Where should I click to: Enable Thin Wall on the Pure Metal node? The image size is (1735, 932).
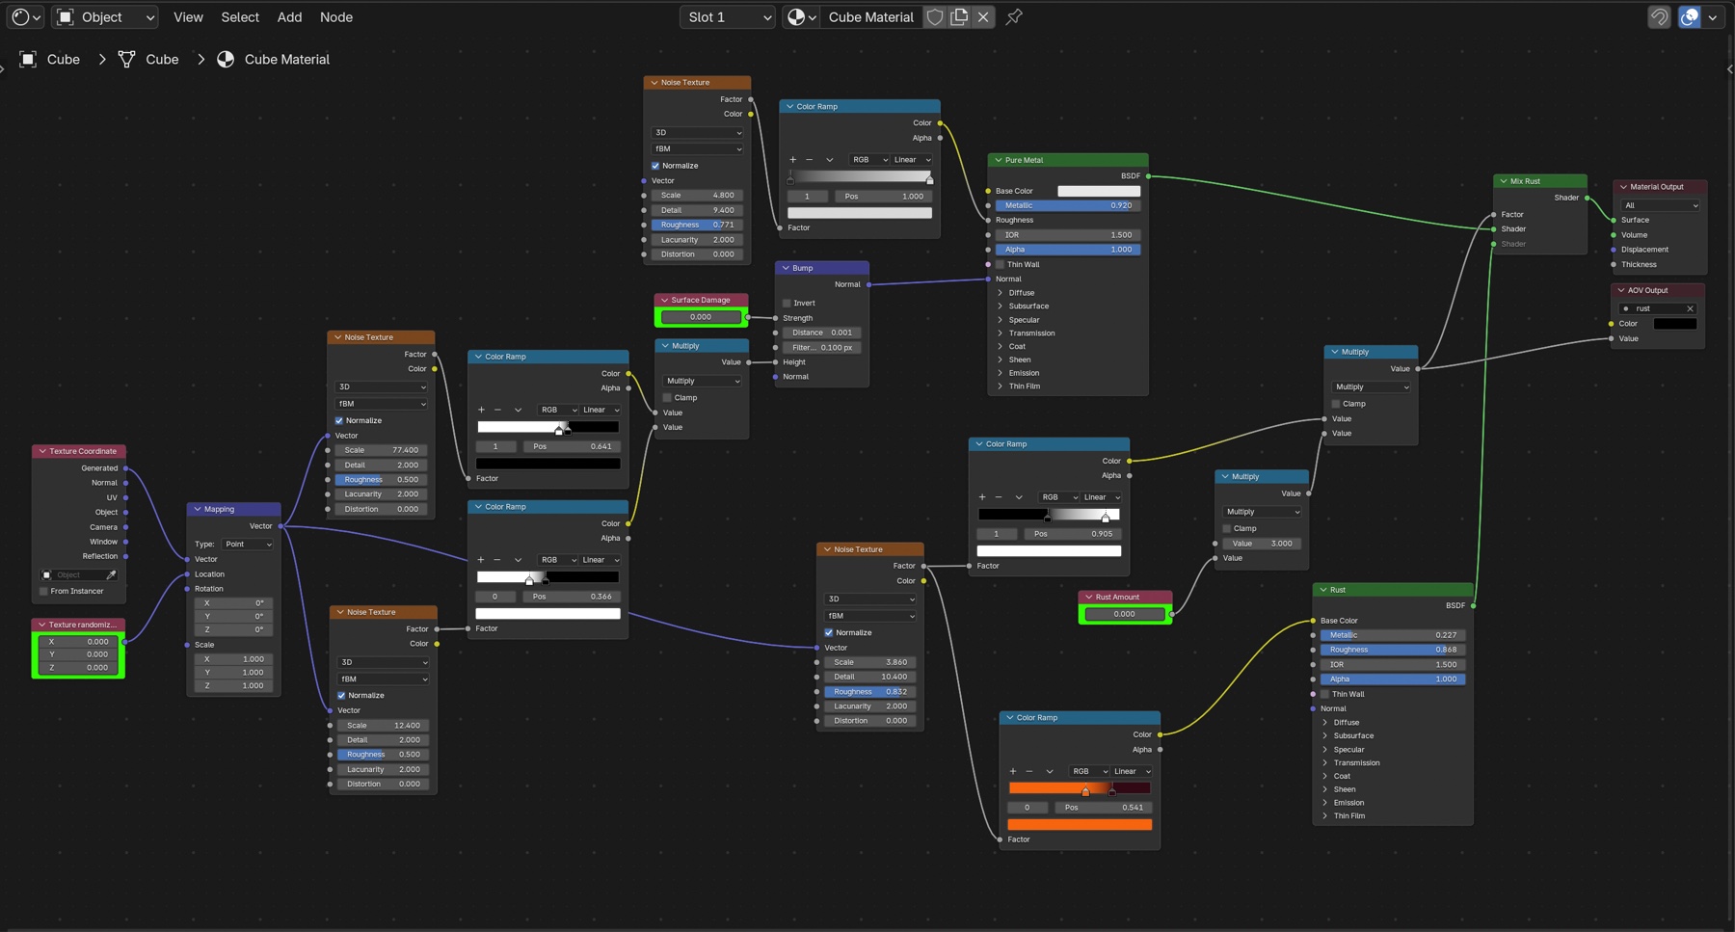pyautogui.click(x=1000, y=264)
